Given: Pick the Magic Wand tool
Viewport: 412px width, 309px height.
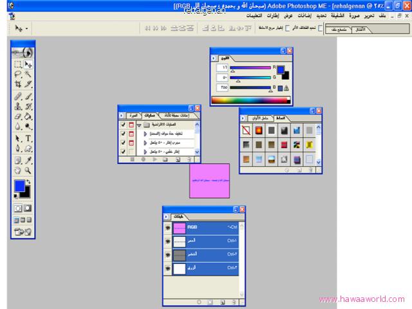Looking at the screenshot, I should pos(28,74).
